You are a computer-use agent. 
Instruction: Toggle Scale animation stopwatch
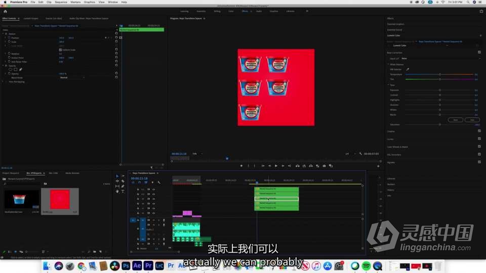[x=9, y=41]
